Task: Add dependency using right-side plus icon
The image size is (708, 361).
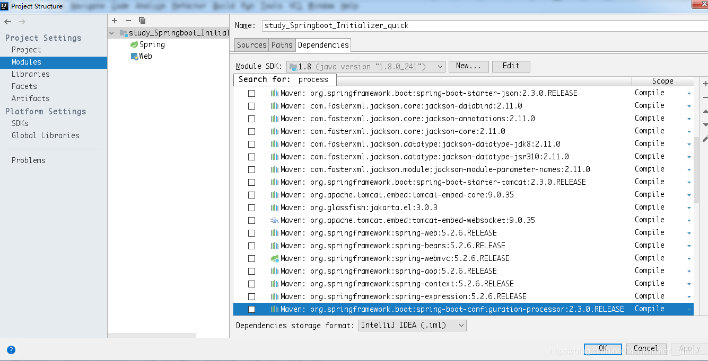Action: pos(705,84)
